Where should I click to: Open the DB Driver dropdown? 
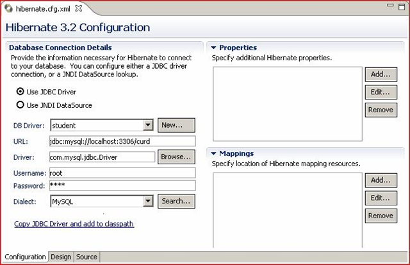point(148,125)
